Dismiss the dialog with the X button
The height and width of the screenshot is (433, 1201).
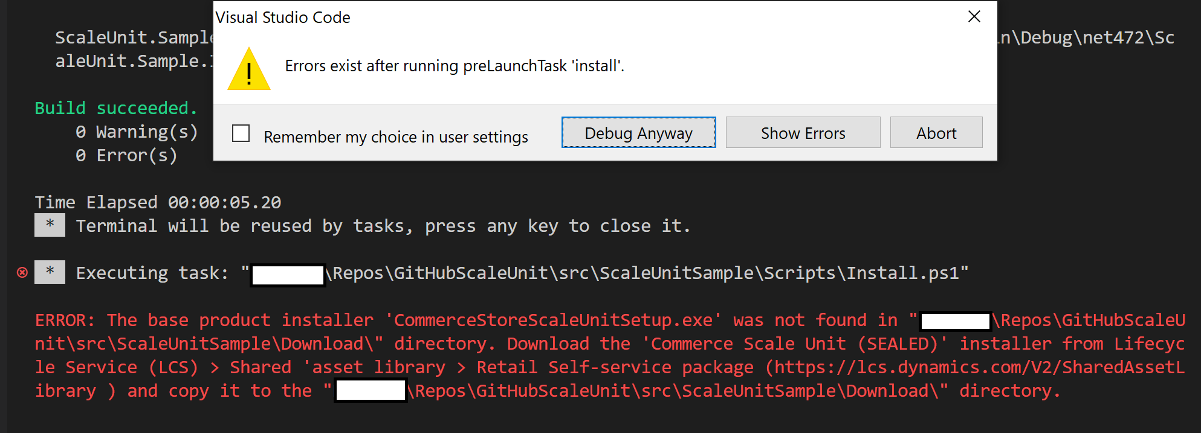pos(974,16)
